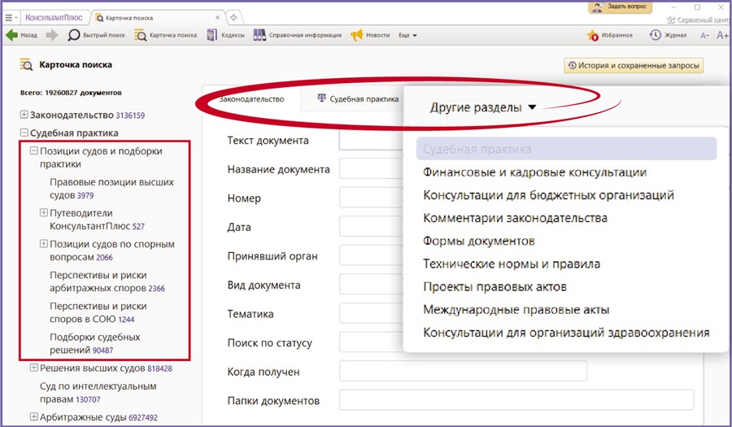Open the main hamburger menu
The width and height of the screenshot is (732, 427).
(x=9, y=18)
